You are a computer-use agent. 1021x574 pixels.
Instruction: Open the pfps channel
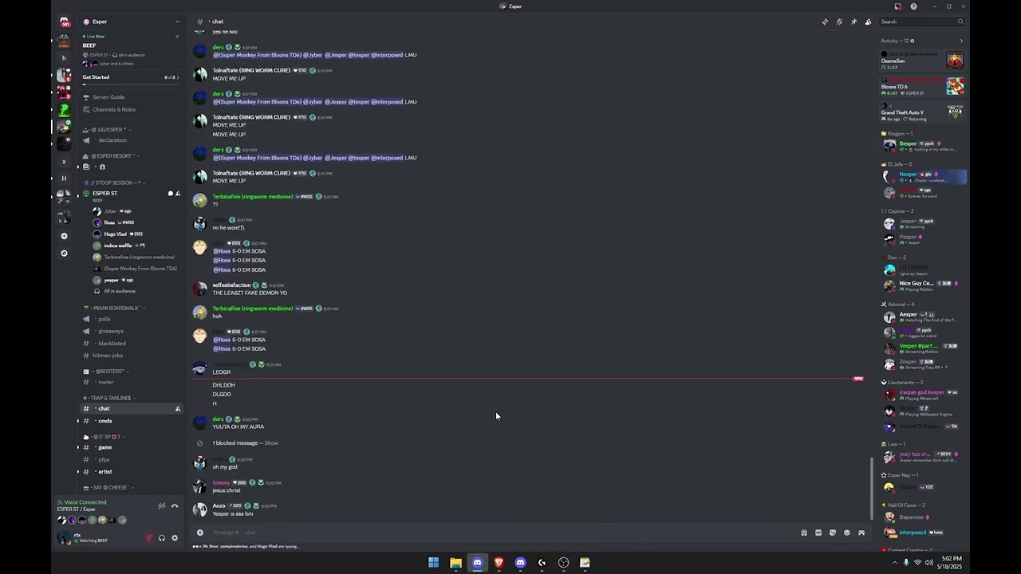pyautogui.click(x=104, y=459)
